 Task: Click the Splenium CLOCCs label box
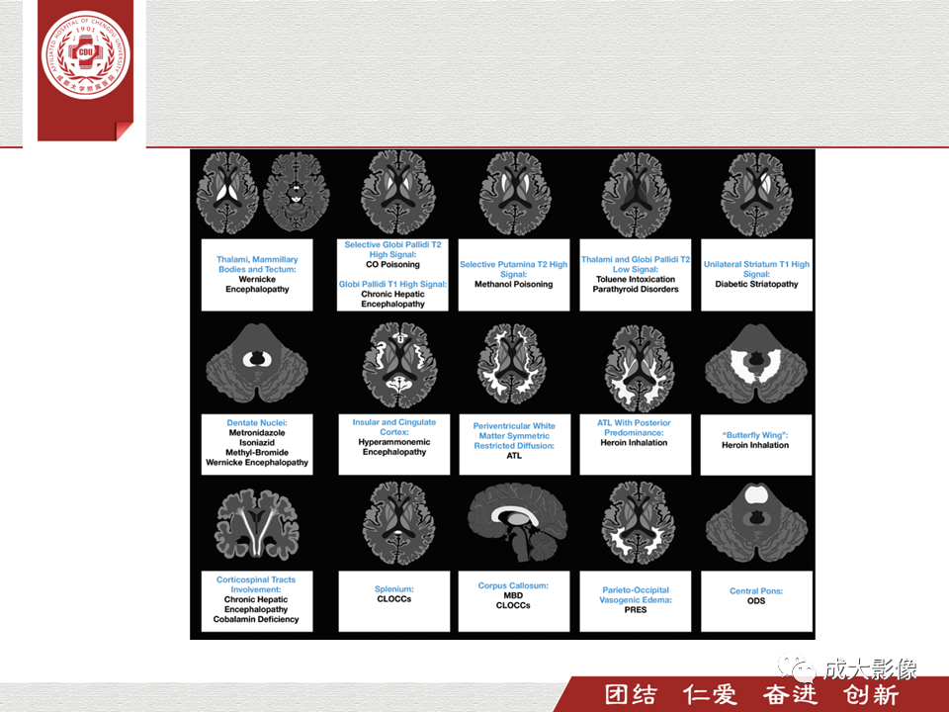coord(394,601)
